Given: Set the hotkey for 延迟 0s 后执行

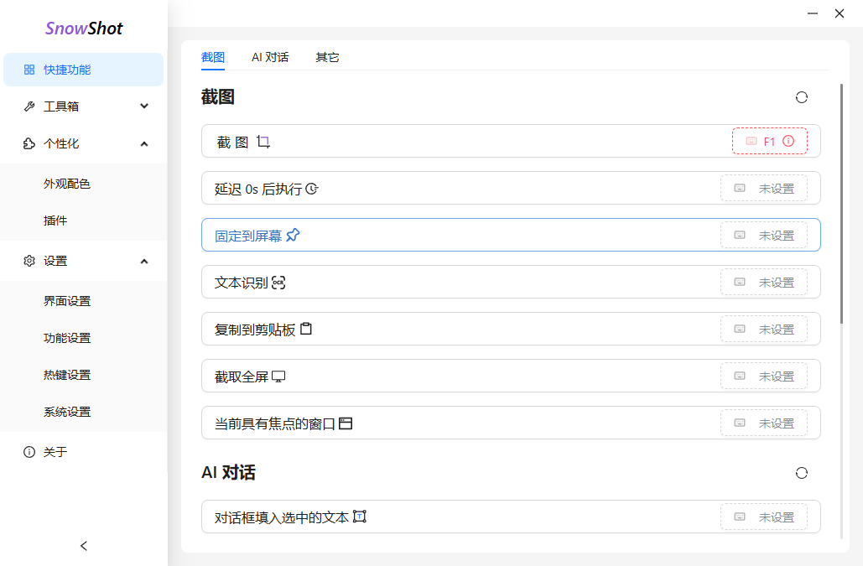Looking at the screenshot, I should point(763,189).
